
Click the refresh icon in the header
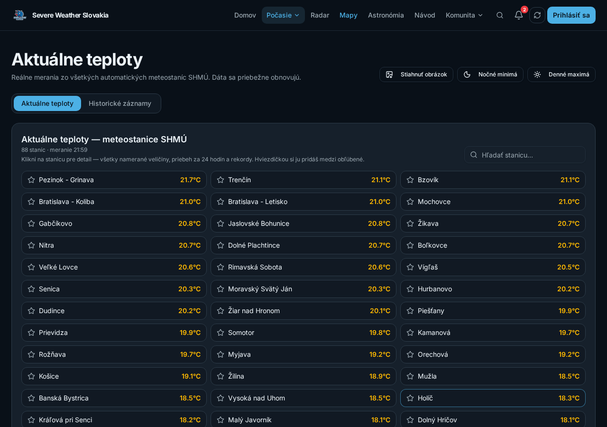point(537,15)
